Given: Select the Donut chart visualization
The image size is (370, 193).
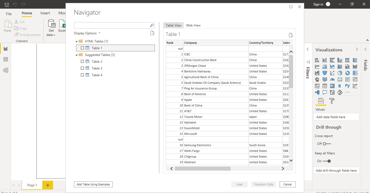Looking at the screenshot, I should pyautogui.click(x=348, y=73).
